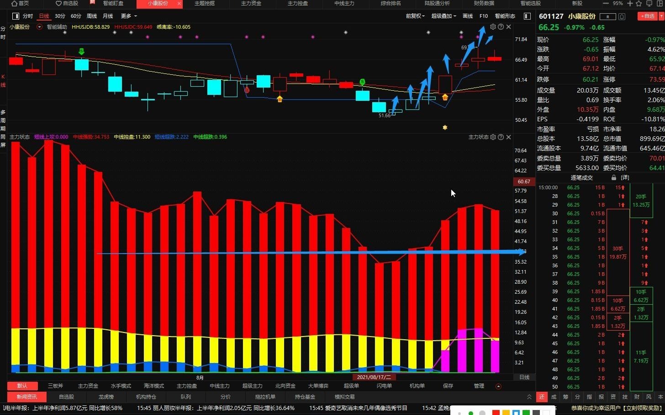Click the zoom out minus icon
This screenshot has width=665, height=415.
tap(606, 3)
